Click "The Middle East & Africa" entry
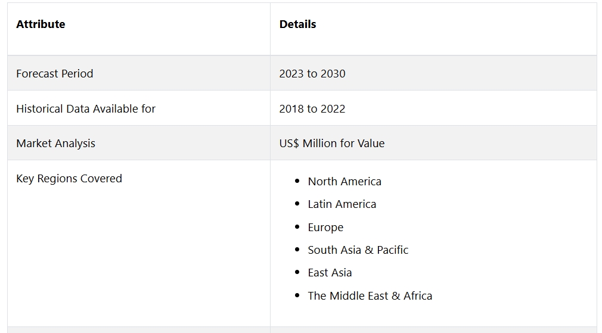602x333 pixels. [370, 296]
